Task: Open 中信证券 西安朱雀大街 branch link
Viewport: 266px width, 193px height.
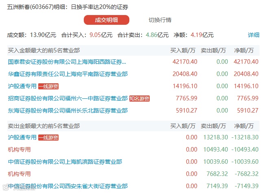Action: pyautogui.click(x=68, y=186)
